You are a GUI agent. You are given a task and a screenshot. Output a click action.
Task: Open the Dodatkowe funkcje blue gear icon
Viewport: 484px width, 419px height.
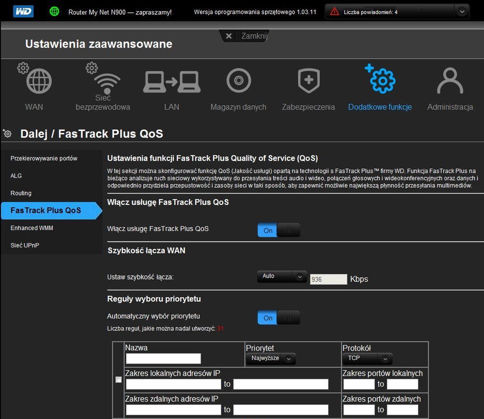tap(380, 79)
